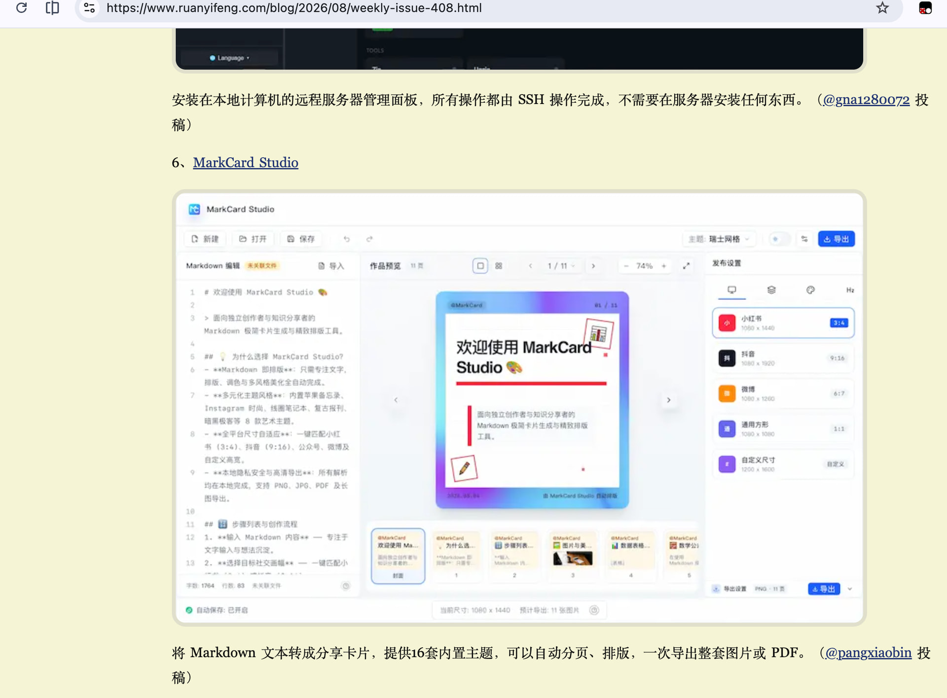Click the right carousel arrow beside the card
This screenshot has height=698, width=947.
(669, 400)
